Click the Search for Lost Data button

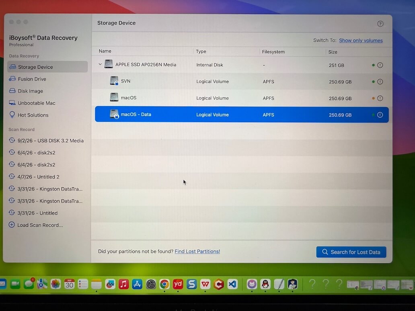pos(351,252)
